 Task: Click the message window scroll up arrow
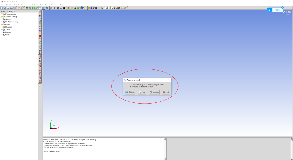point(165,139)
